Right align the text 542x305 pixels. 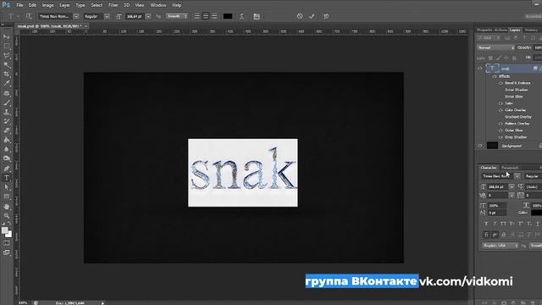[x=214, y=16]
